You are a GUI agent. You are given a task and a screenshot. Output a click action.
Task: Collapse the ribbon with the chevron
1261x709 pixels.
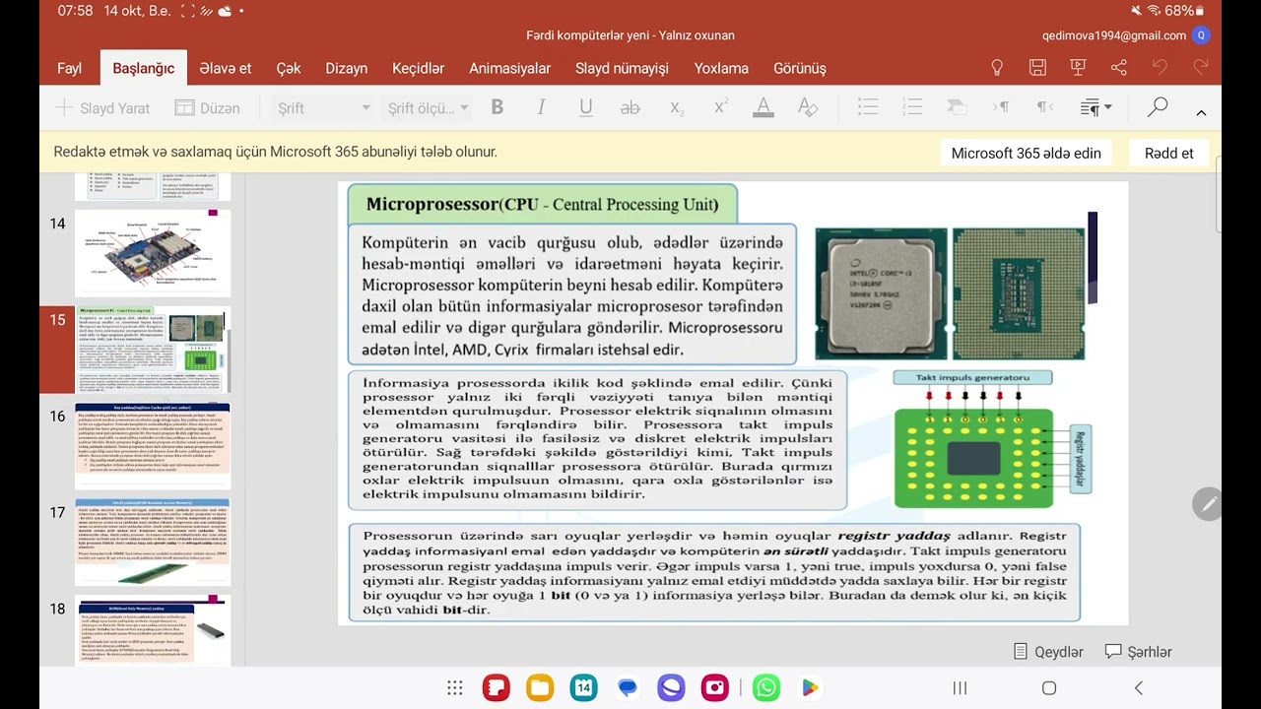(x=1201, y=112)
